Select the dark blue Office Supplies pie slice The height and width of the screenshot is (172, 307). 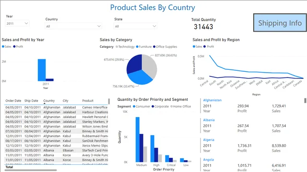[x=134, y=64]
